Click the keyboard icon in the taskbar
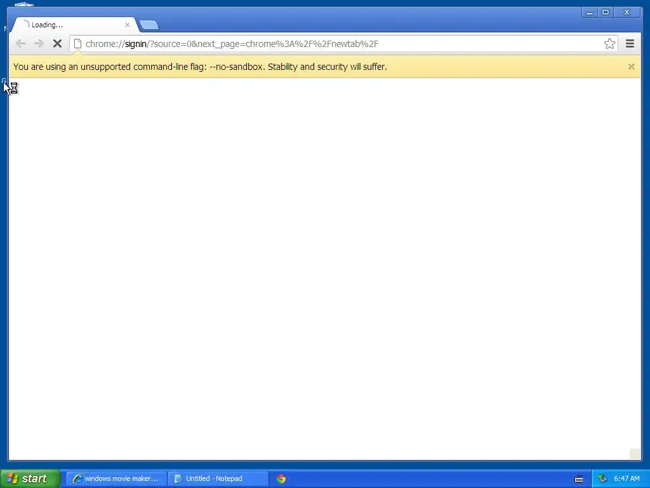Image resolution: width=650 pixels, height=488 pixels. [x=579, y=479]
